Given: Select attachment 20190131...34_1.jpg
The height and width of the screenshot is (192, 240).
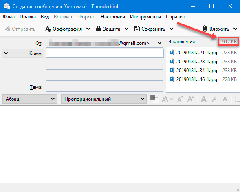Looking at the screenshot, I should point(203,71).
